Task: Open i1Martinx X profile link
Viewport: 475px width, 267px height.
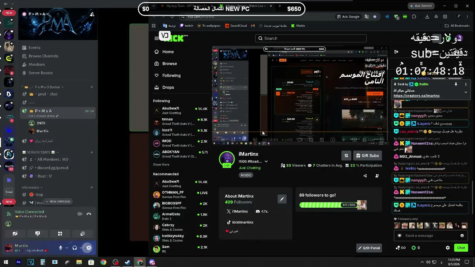Action: [237, 211]
